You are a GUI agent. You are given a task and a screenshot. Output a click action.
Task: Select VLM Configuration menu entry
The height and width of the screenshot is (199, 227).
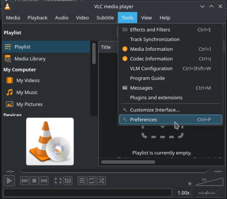170,69
